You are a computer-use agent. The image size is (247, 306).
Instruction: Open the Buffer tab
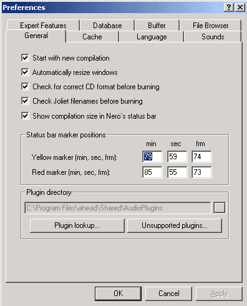point(157,26)
